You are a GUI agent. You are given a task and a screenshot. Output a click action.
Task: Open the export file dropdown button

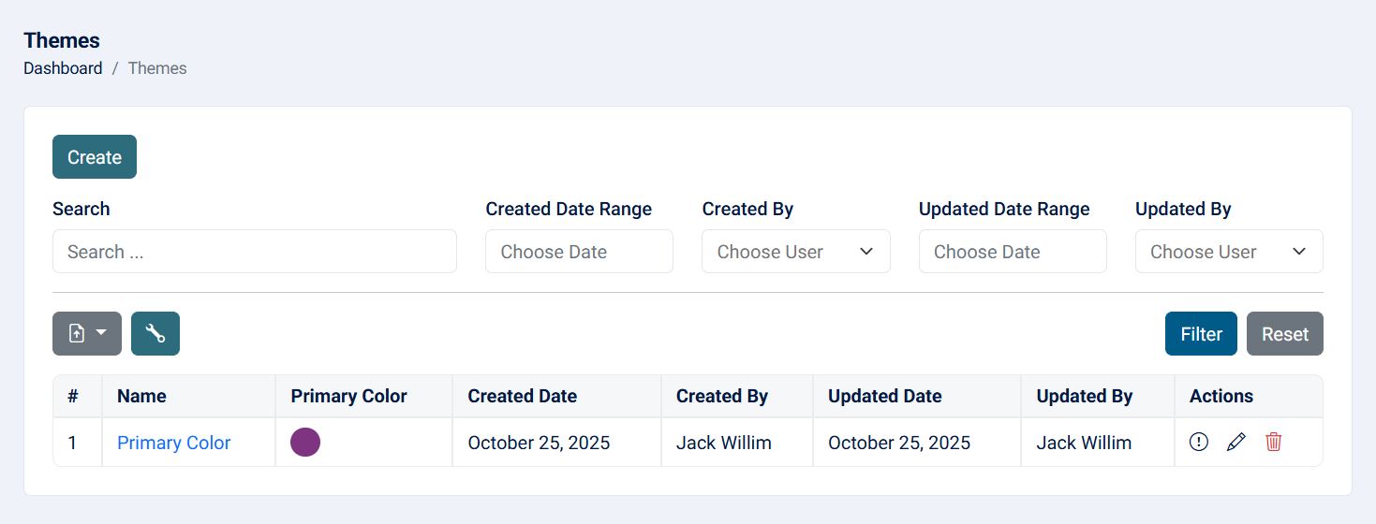87,334
